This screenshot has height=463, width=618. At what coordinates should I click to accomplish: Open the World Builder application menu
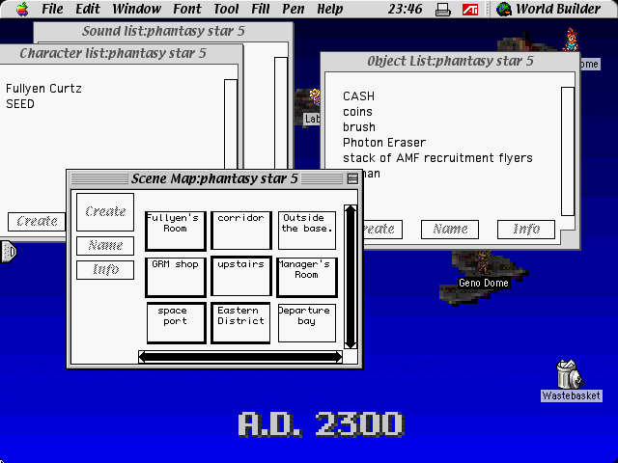(x=548, y=9)
